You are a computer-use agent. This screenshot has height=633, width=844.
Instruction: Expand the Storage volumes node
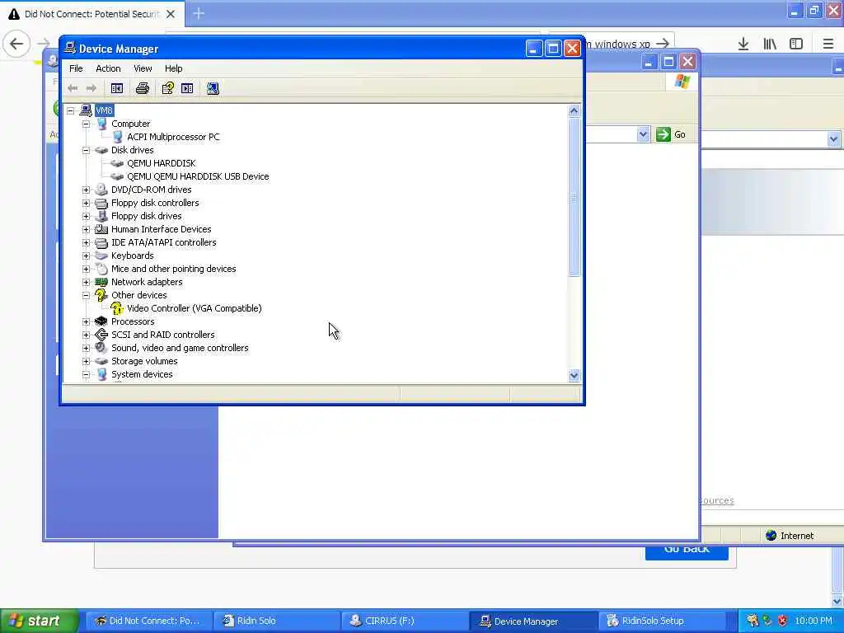[x=86, y=361]
